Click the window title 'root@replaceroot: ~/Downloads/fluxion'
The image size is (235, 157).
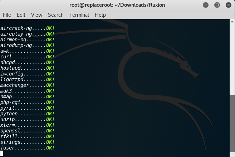click(117, 5)
